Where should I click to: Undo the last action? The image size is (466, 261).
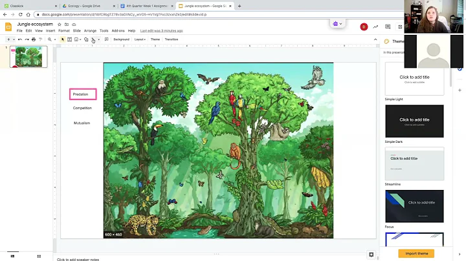click(x=20, y=39)
